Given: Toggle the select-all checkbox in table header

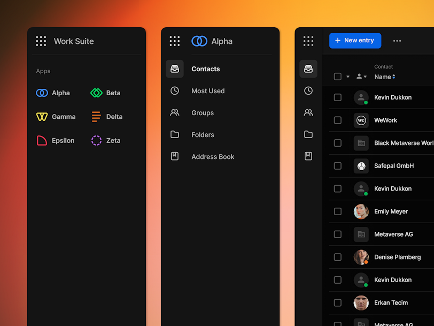Looking at the screenshot, I should [338, 77].
